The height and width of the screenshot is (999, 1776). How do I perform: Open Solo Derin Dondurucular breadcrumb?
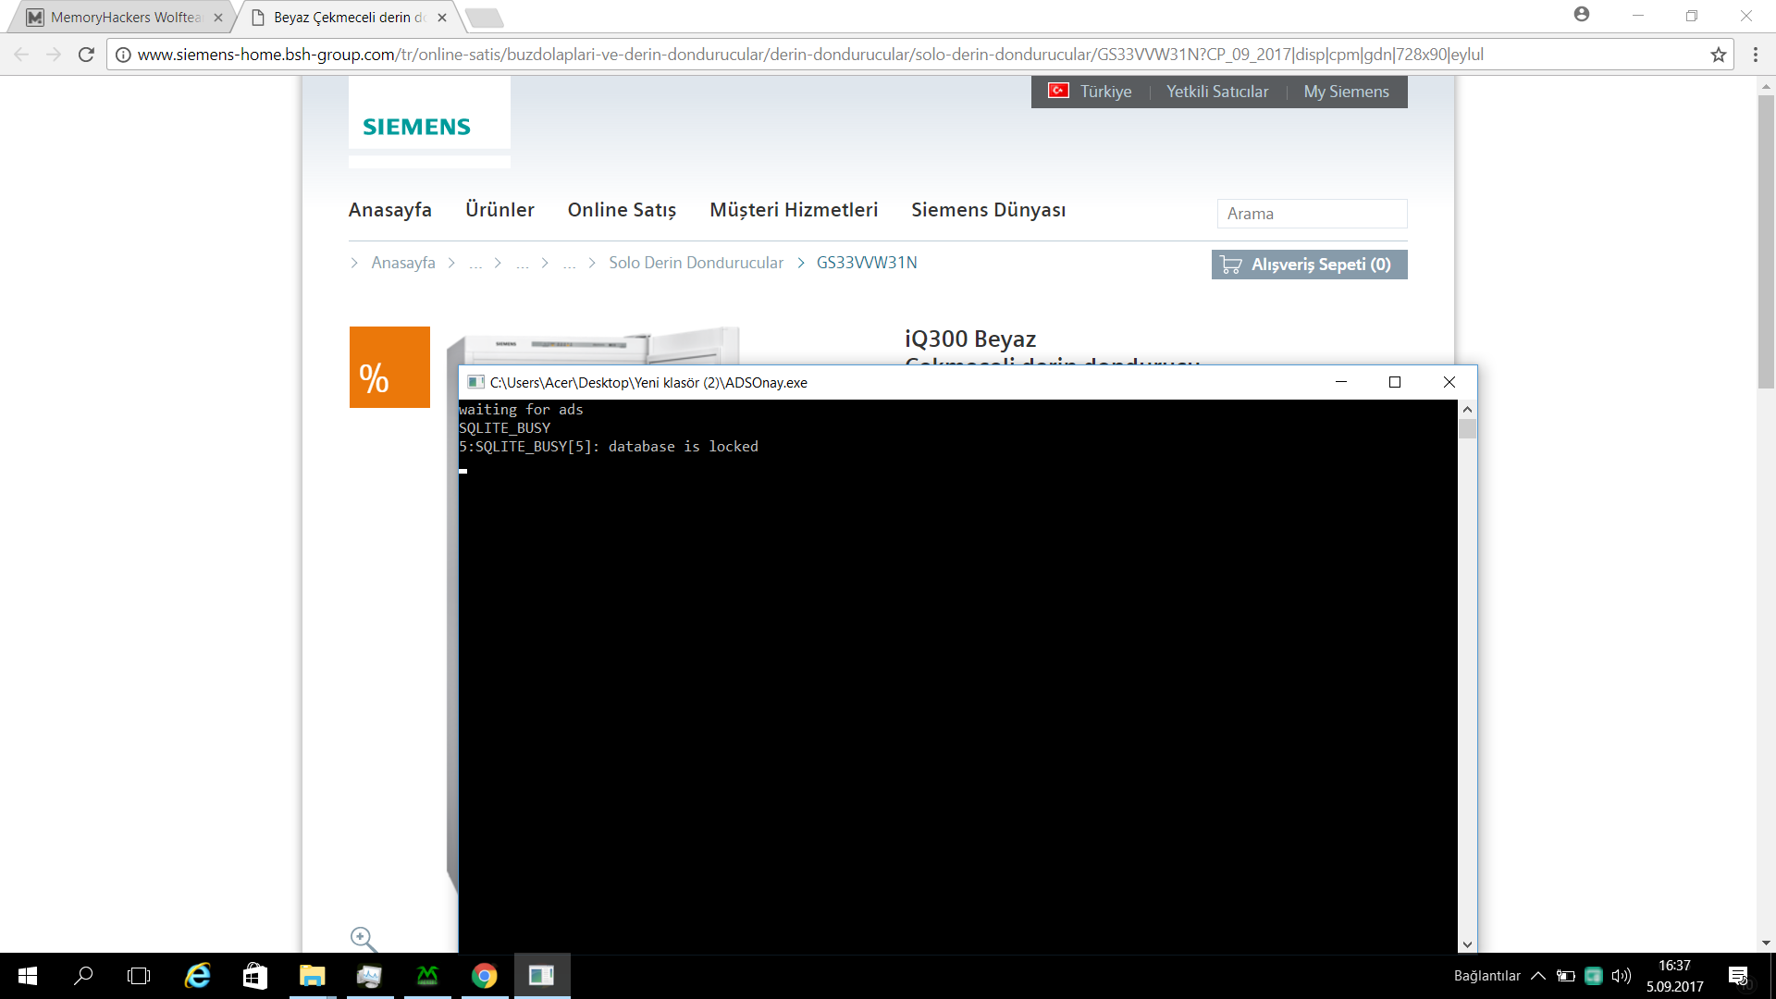coord(696,263)
